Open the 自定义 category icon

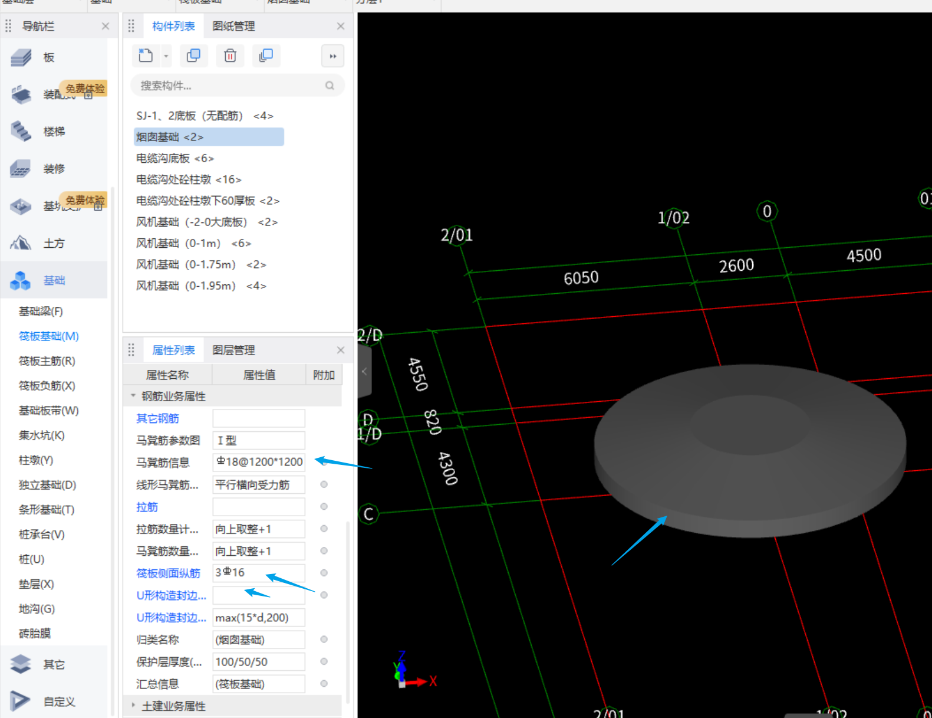[21, 701]
